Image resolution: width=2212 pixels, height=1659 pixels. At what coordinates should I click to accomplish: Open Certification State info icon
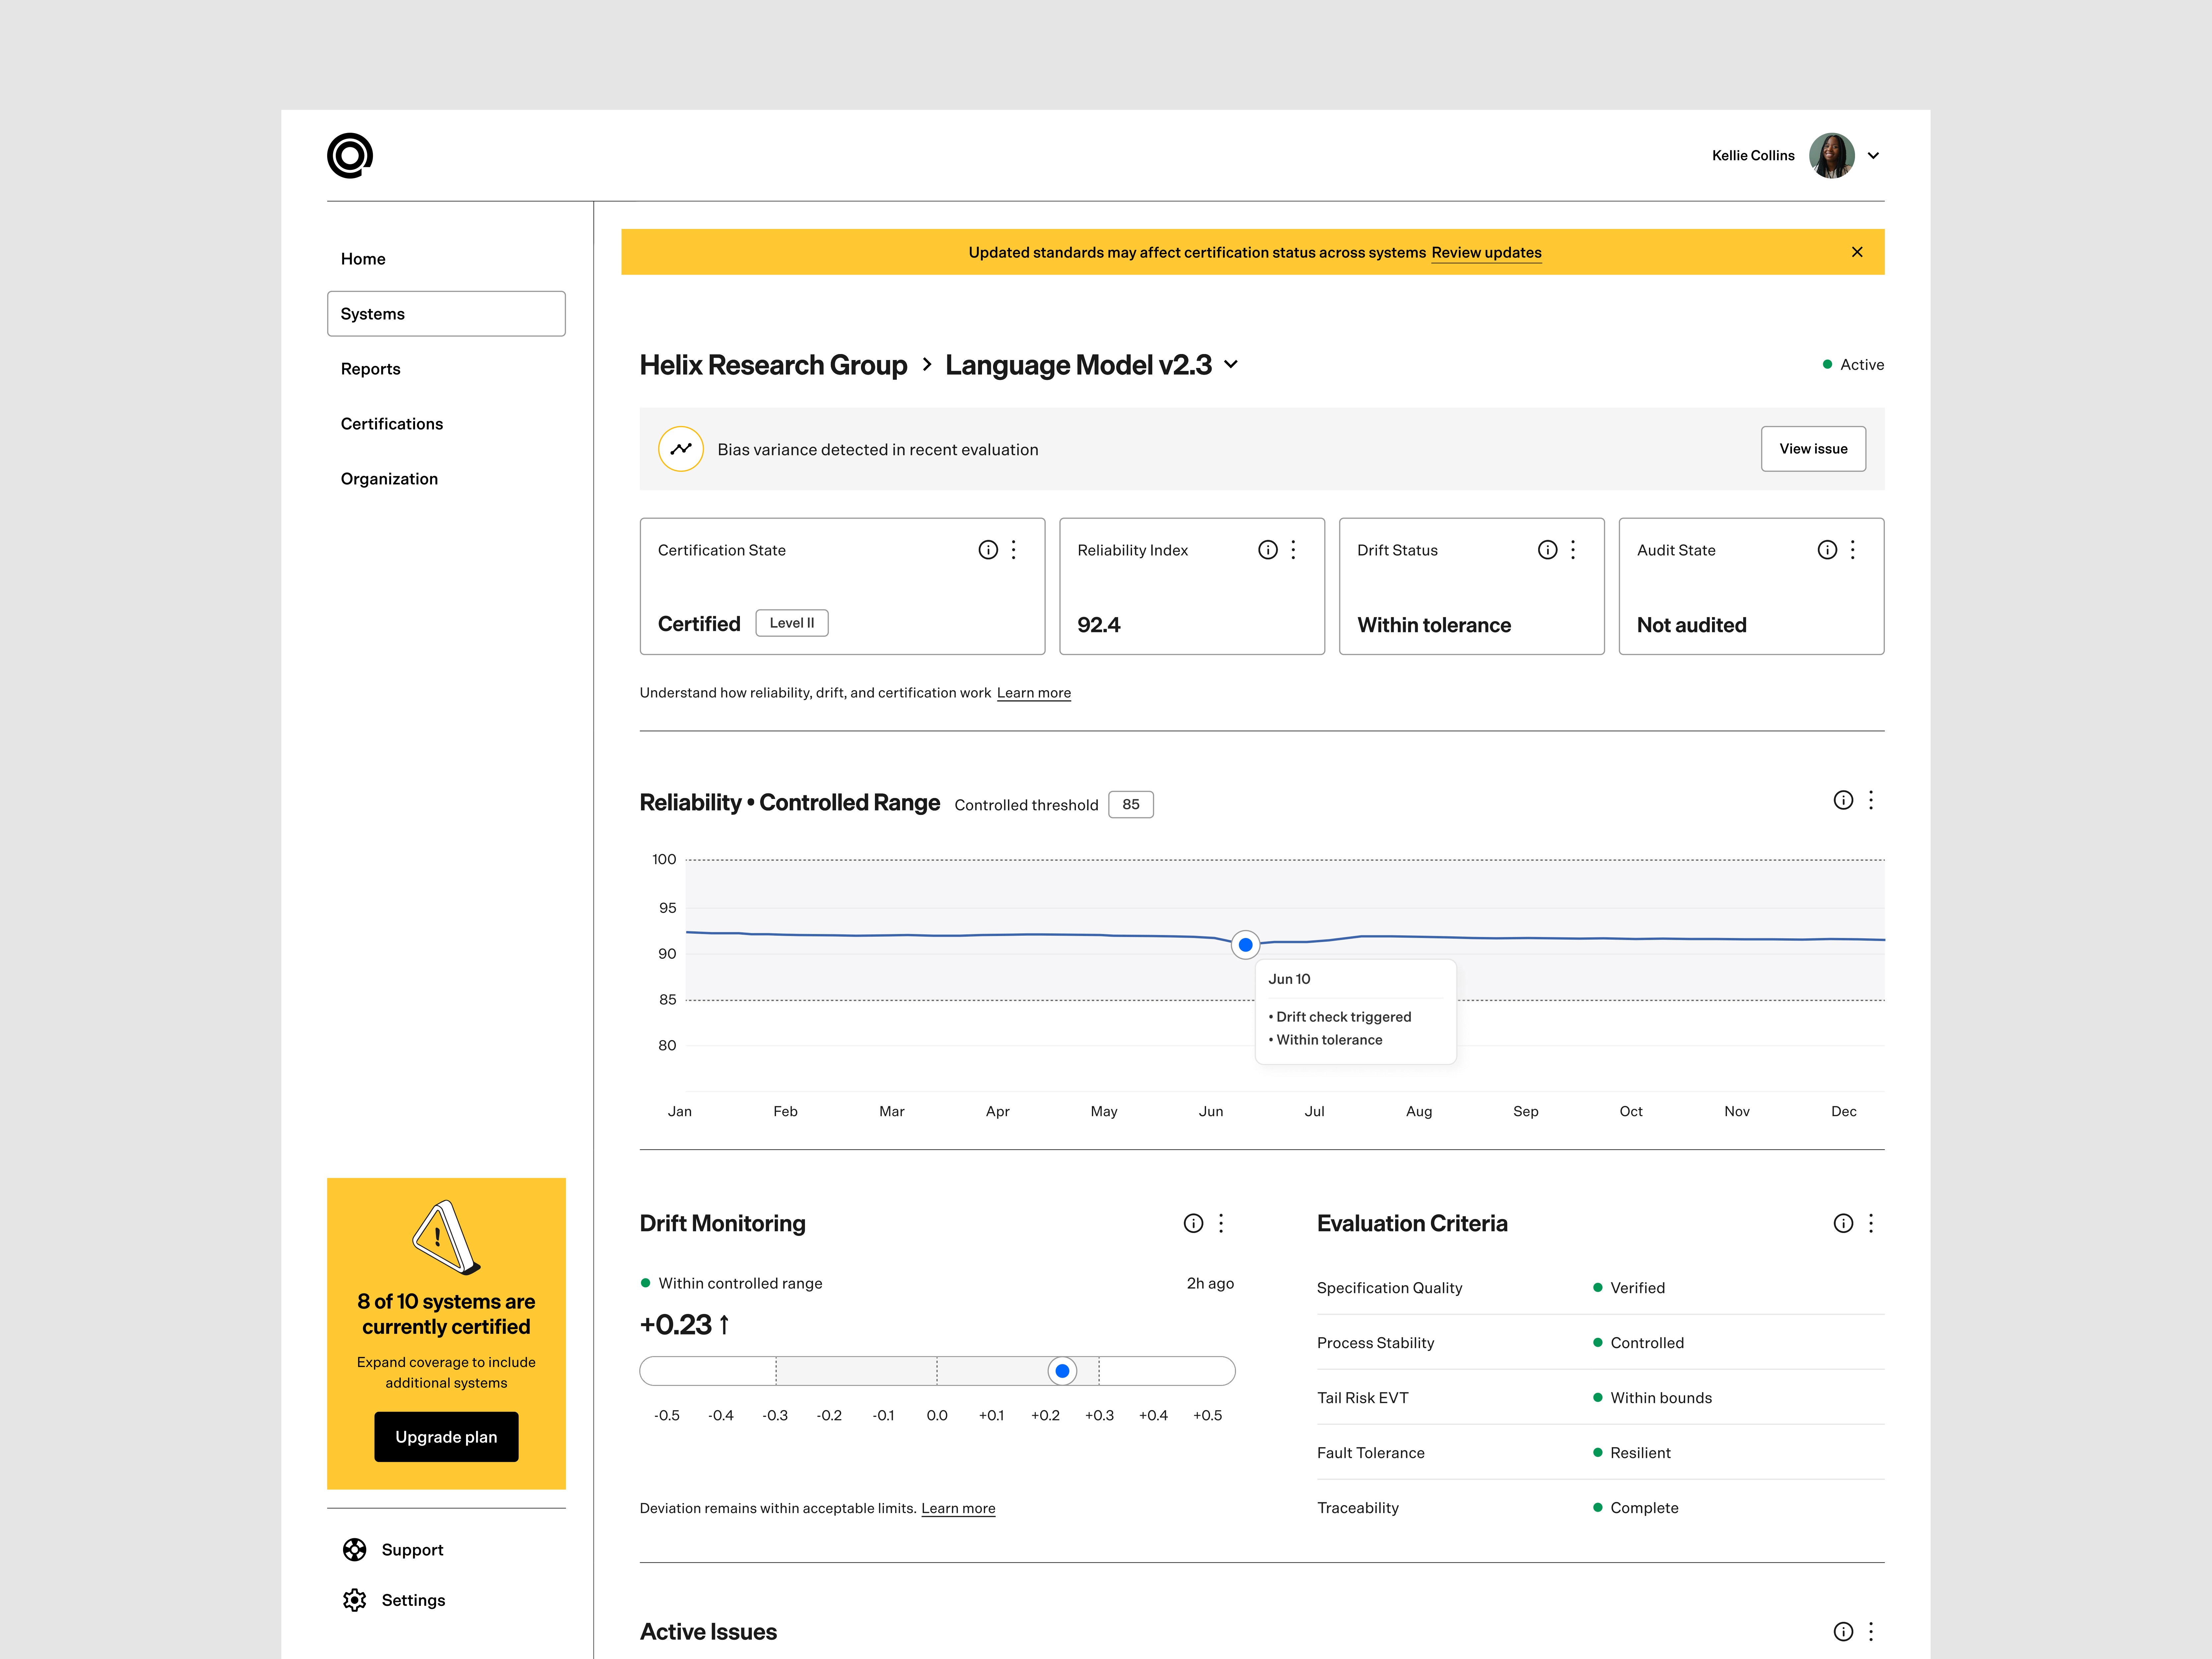(988, 550)
